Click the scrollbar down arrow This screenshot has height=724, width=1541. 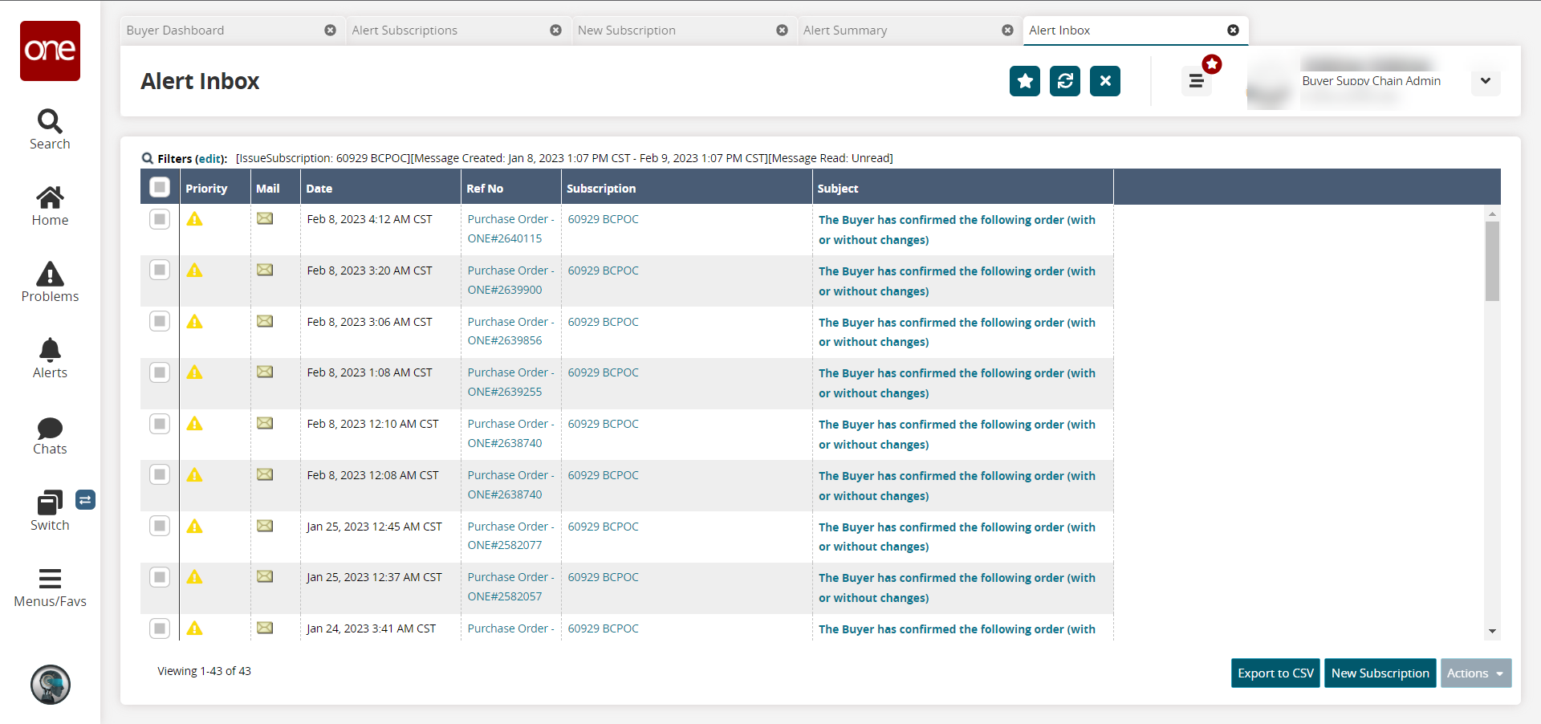[x=1492, y=632]
